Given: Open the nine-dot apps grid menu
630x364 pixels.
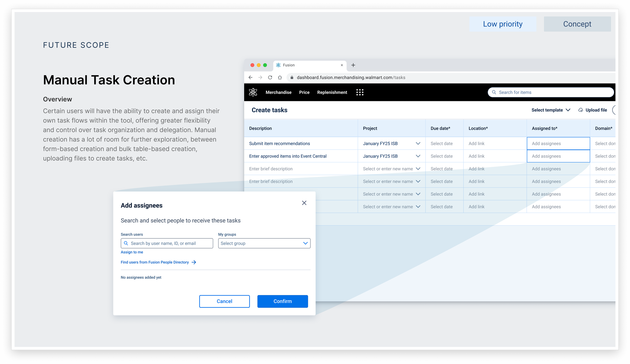Looking at the screenshot, I should coord(360,92).
